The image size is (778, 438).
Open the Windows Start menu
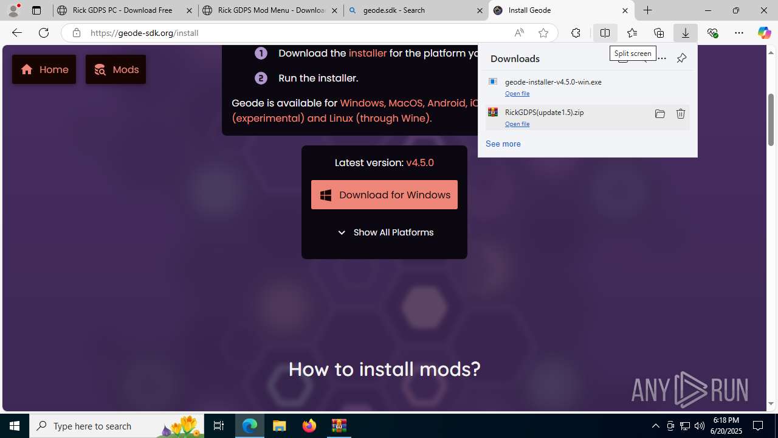(15, 426)
